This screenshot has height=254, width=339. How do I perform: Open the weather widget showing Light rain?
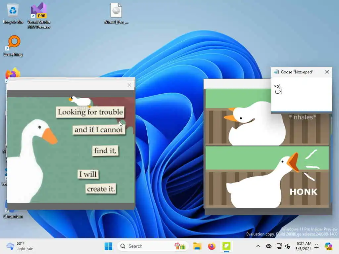coord(20,246)
